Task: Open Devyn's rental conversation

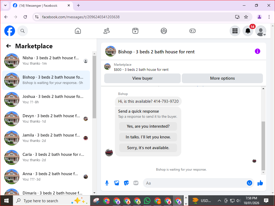Action: (x=46, y=119)
